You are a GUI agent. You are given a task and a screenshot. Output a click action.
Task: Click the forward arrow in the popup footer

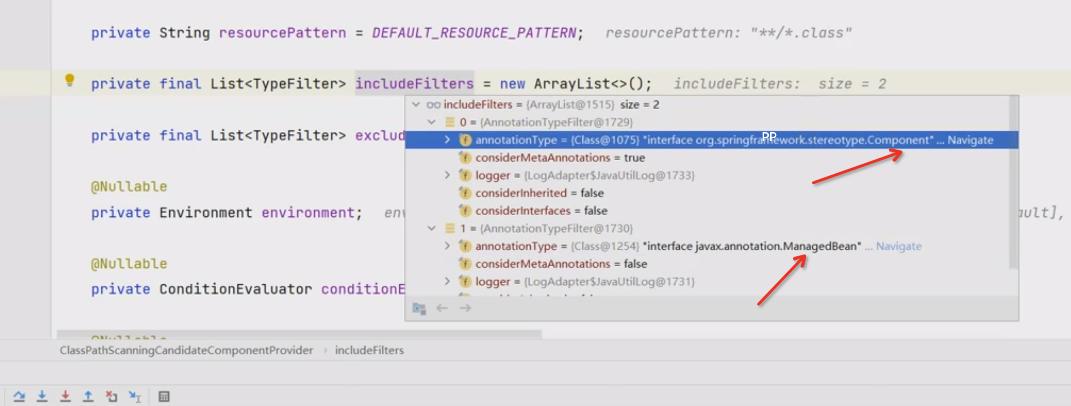point(465,308)
